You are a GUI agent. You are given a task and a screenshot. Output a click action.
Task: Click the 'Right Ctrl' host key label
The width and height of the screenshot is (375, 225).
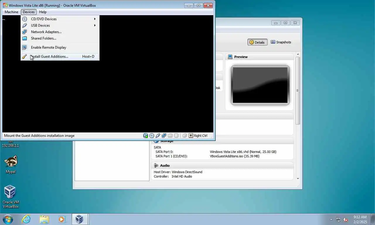(x=201, y=136)
